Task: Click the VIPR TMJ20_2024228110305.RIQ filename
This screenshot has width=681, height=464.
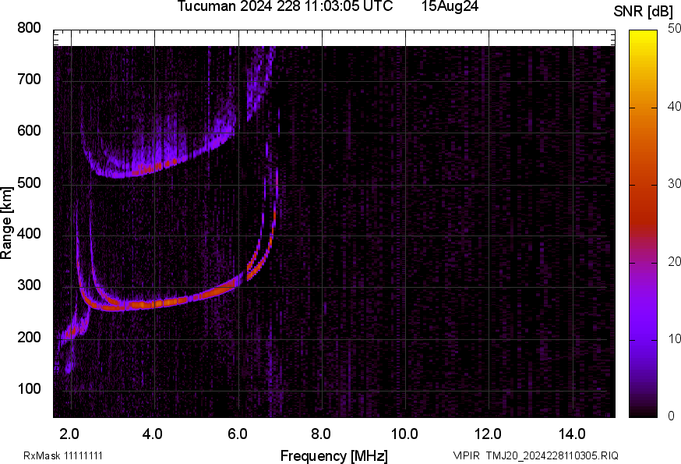Action: (x=535, y=455)
